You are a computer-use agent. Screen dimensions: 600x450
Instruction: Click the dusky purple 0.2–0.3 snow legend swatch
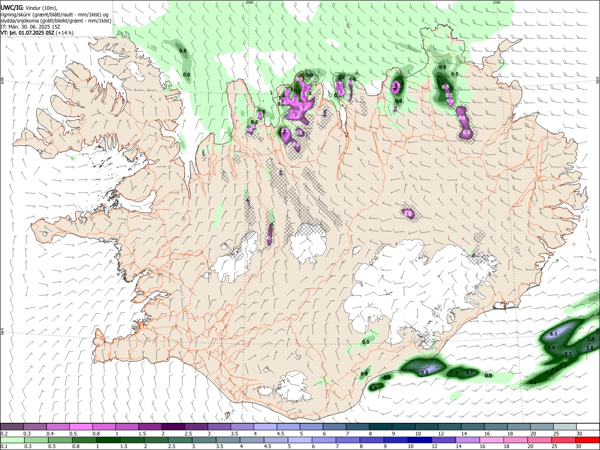coord(12,427)
